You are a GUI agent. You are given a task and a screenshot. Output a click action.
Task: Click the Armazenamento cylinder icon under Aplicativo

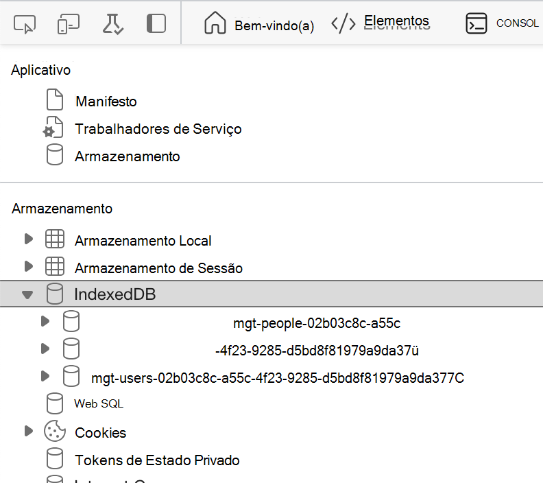coord(55,154)
